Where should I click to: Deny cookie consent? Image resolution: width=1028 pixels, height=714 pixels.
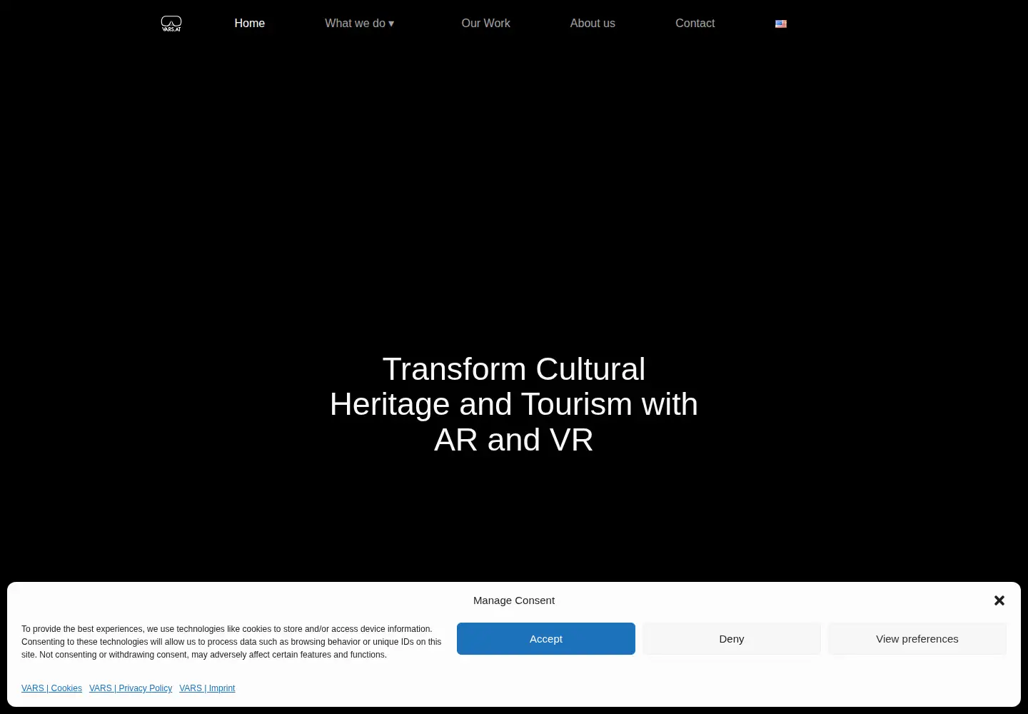pos(732,638)
